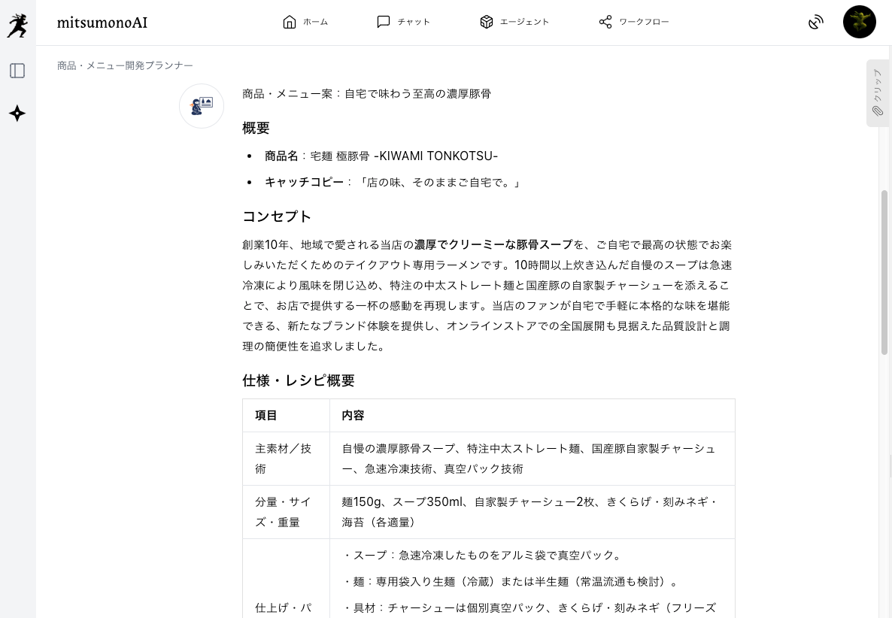Open the user profile avatar menu
The image size is (892, 618).
pyautogui.click(x=859, y=22)
